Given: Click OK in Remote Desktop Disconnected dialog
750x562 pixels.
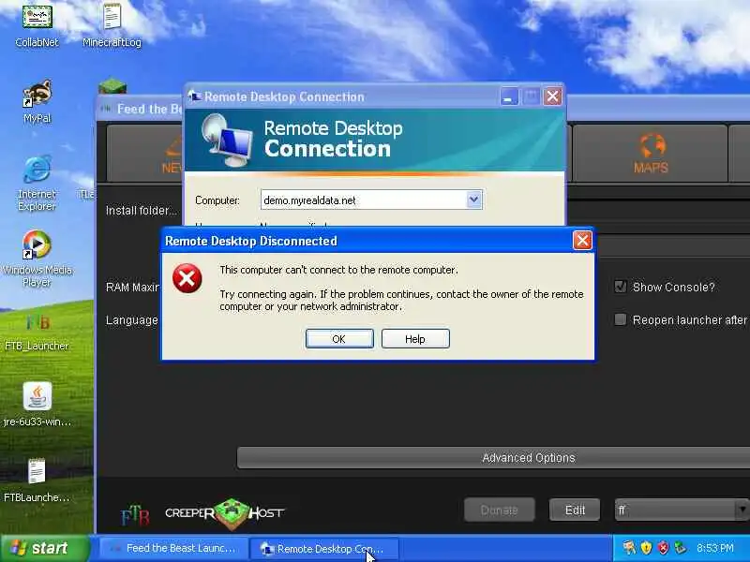Looking at the screenshot, I should pos(339,339).
